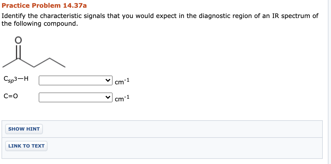Image resolution: width=331 pixels, height=164 pixels.
Task: Click the problem description text
Action: click(x=160, y=19)
